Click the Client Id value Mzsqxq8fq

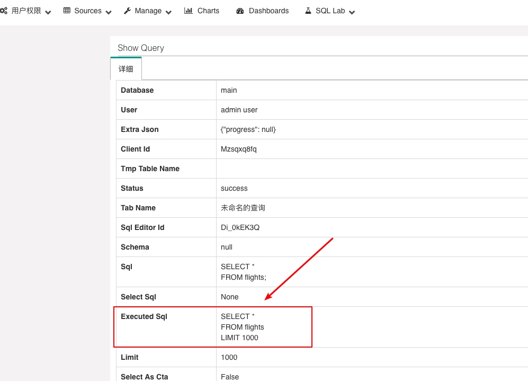pos(239,149)
